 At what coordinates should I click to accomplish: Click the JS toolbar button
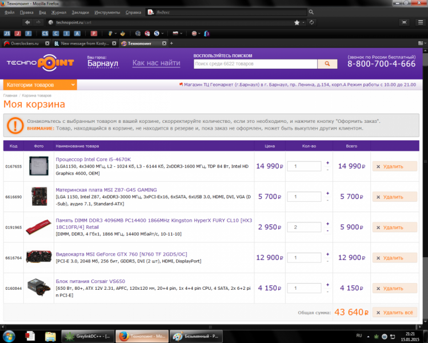[x=7, y=33]
